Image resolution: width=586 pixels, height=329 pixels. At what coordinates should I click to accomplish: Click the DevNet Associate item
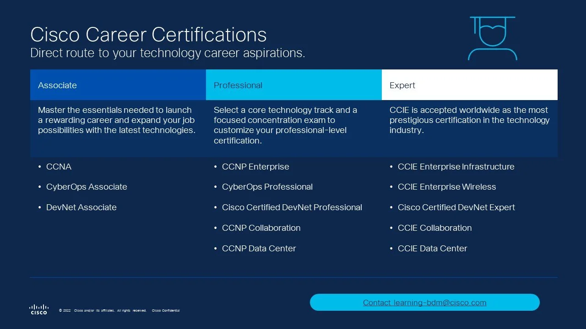[x=81, y=207]
